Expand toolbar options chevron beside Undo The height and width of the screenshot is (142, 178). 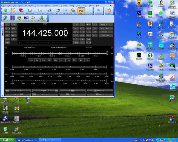pos(104,11)
